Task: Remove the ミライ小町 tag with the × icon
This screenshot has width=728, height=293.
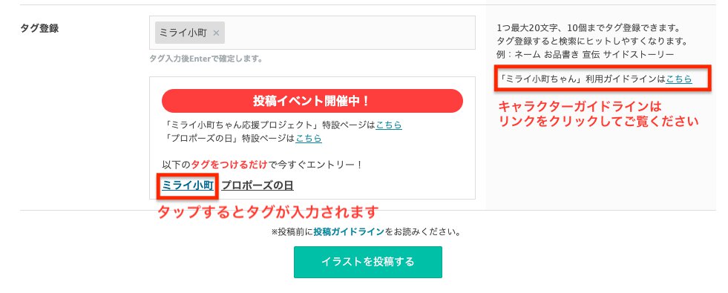Action: click(x=216, y=33)
